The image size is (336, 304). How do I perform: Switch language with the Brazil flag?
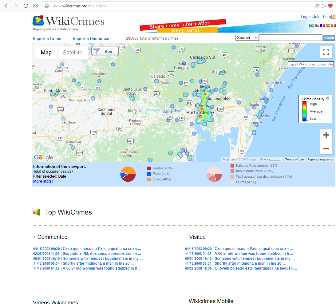(x=311, y=26)
